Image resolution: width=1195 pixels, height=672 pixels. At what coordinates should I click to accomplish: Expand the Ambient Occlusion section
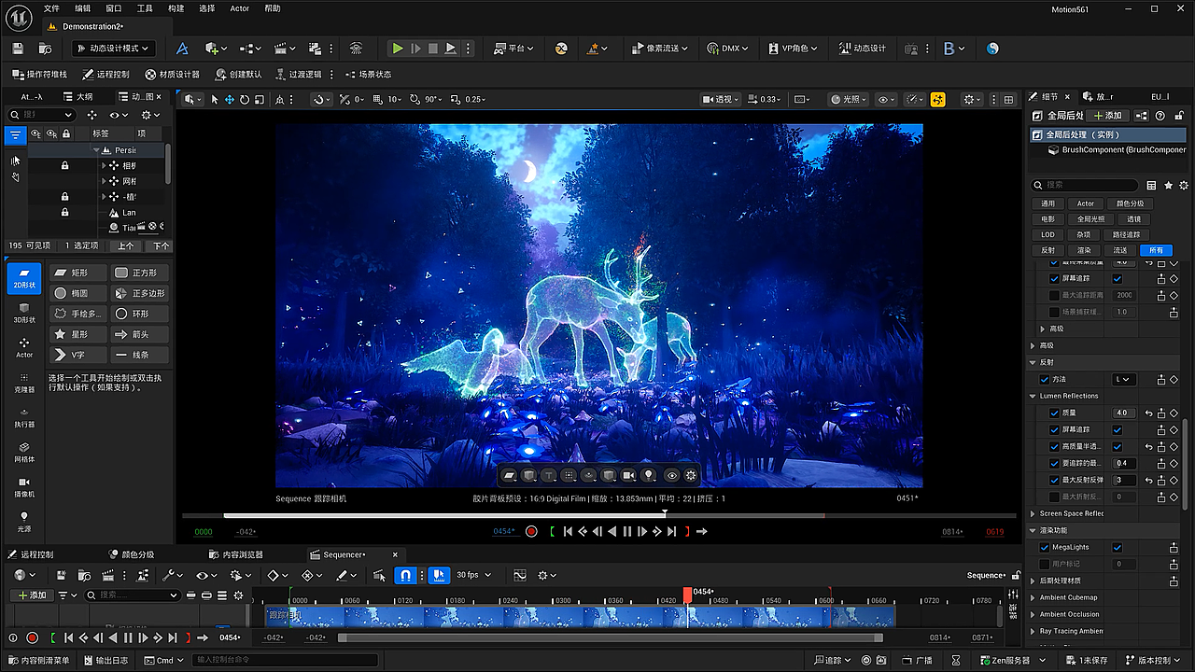click(x=1033, y=614)
